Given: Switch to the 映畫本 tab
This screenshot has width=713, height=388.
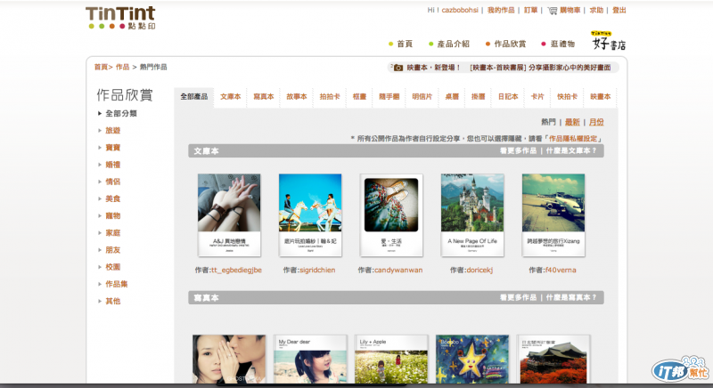Looking at the screenshot, I should point(600,97).
